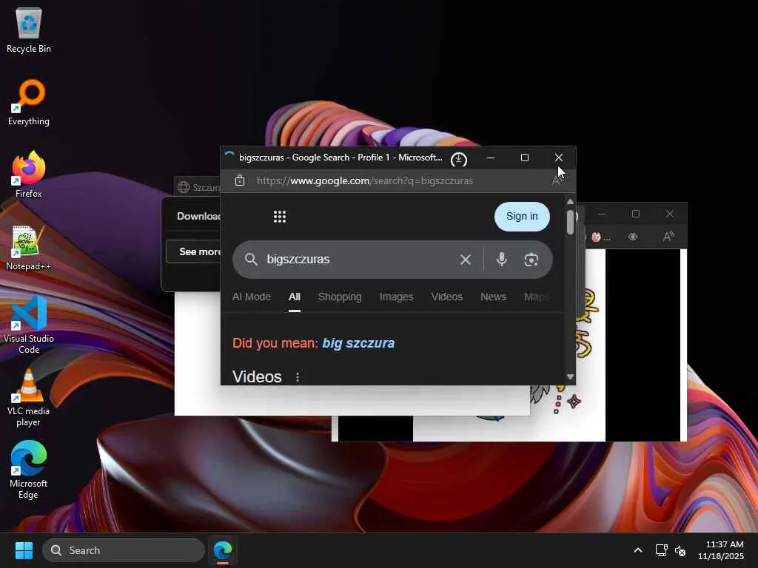Click the muted volume icon in the tray
This screenshot has width=758, height=568.
[680, 550]
